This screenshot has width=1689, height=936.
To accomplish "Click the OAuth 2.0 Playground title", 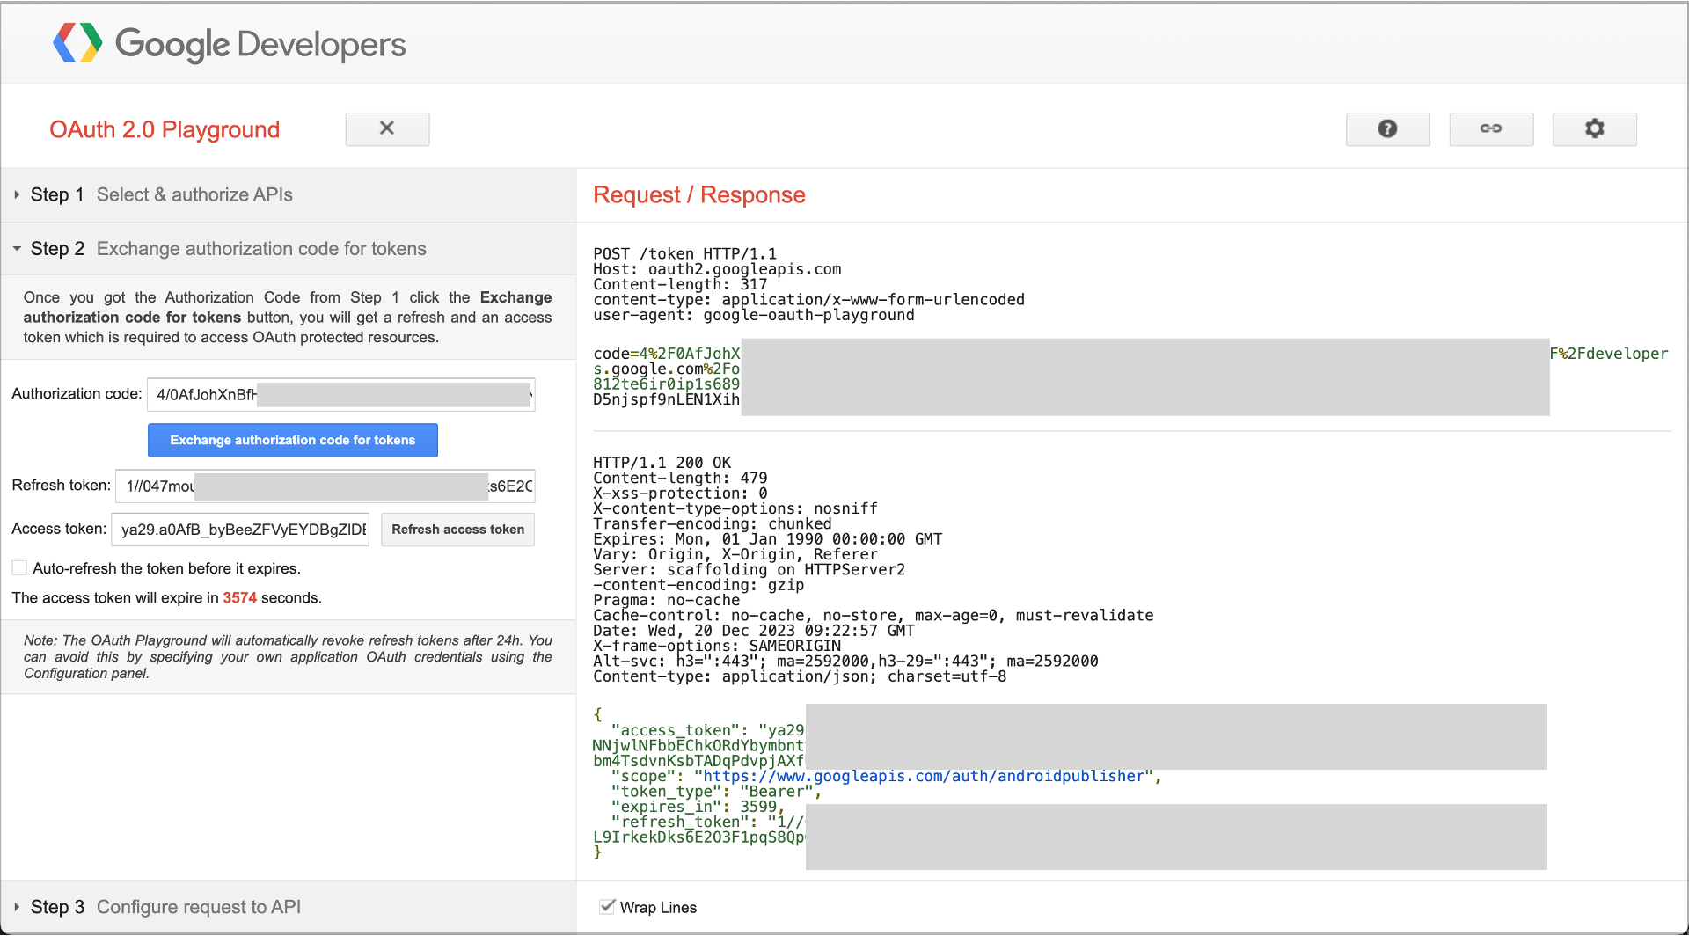I will tap(165, 129).
